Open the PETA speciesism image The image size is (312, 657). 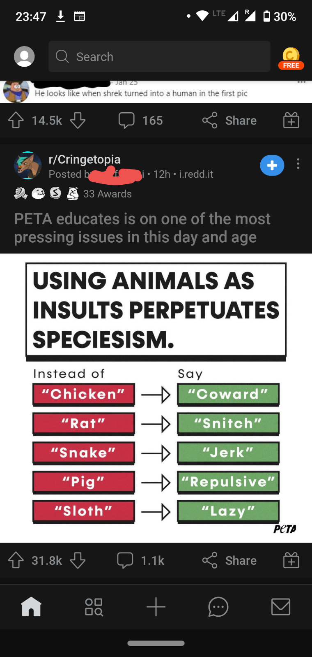click(x=156, y=395)
